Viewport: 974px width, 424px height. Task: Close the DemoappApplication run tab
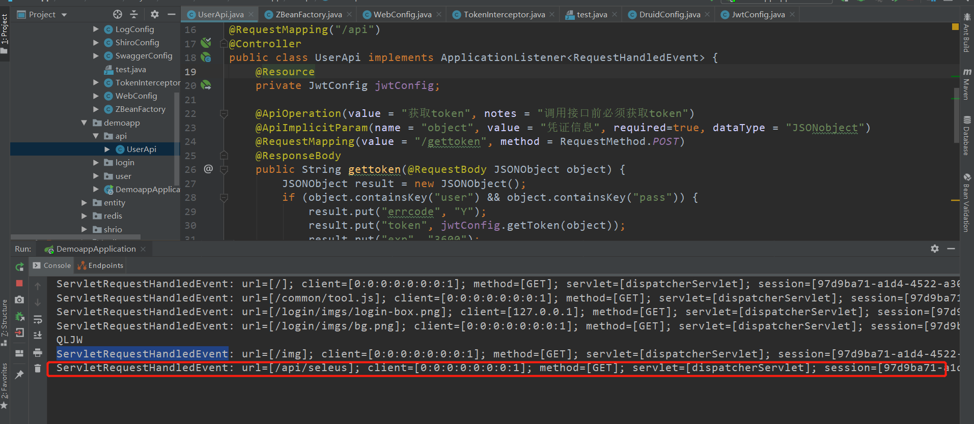(143, 249)
